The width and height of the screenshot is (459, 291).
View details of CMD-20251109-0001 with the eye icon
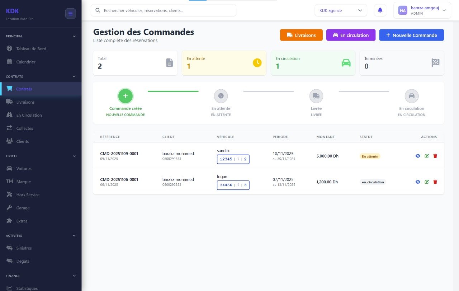[x=417, y=156]
